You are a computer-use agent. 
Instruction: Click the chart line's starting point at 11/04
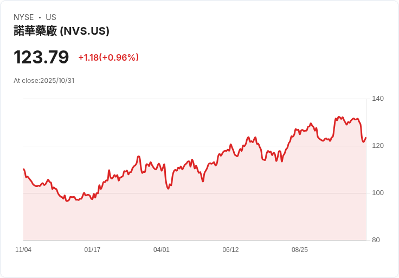(x=24, y=169)
